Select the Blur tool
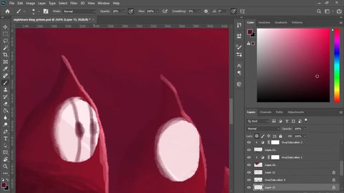Viewport: 344px width, 193px height. pyautogui.click(x=5, y=118)
